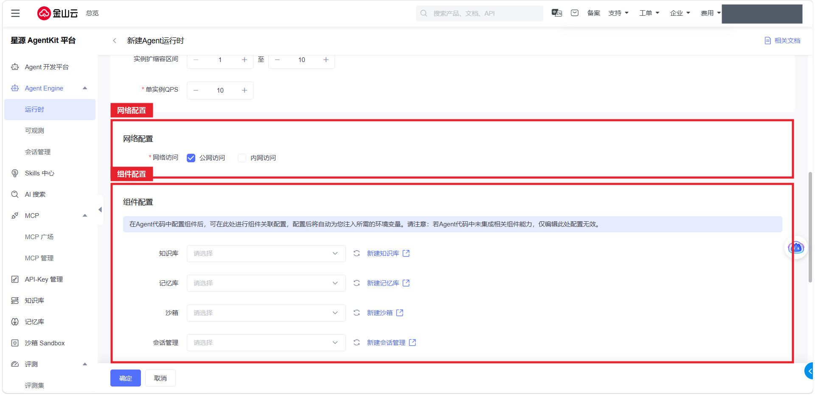Click the API-Key 管理 sidebar icon
This screenshot has height=395, width=815.
point(15,279)
